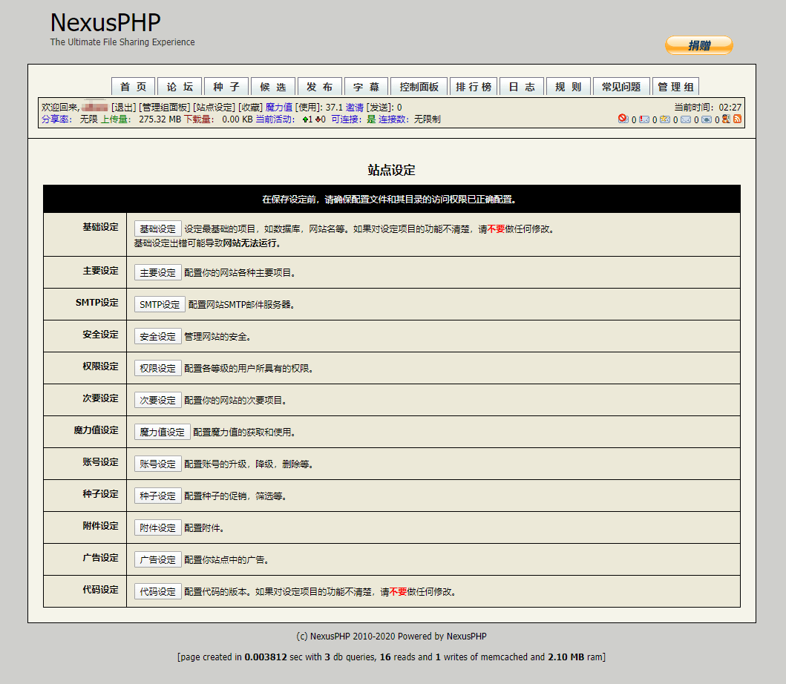This screenshot has height=684, width=786.
Task: Click the 管理网站的安全 description text
Action: click(x=217, y=337)
